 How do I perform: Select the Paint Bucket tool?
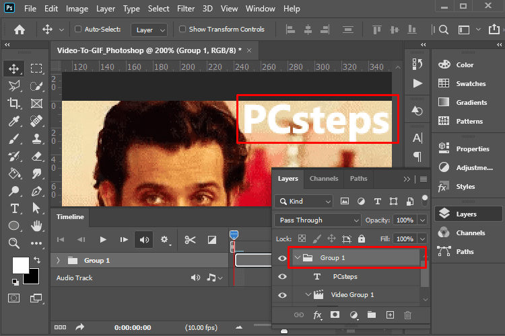click(14, 173)
